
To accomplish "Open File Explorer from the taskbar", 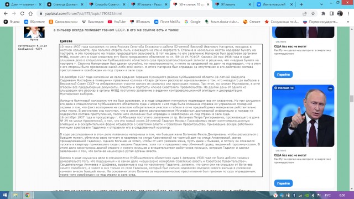I will [15, 195].
